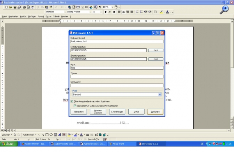The width and height of the screenshot is (234, 152).
Task: Open the Ansicht menu
Action: 23,16
